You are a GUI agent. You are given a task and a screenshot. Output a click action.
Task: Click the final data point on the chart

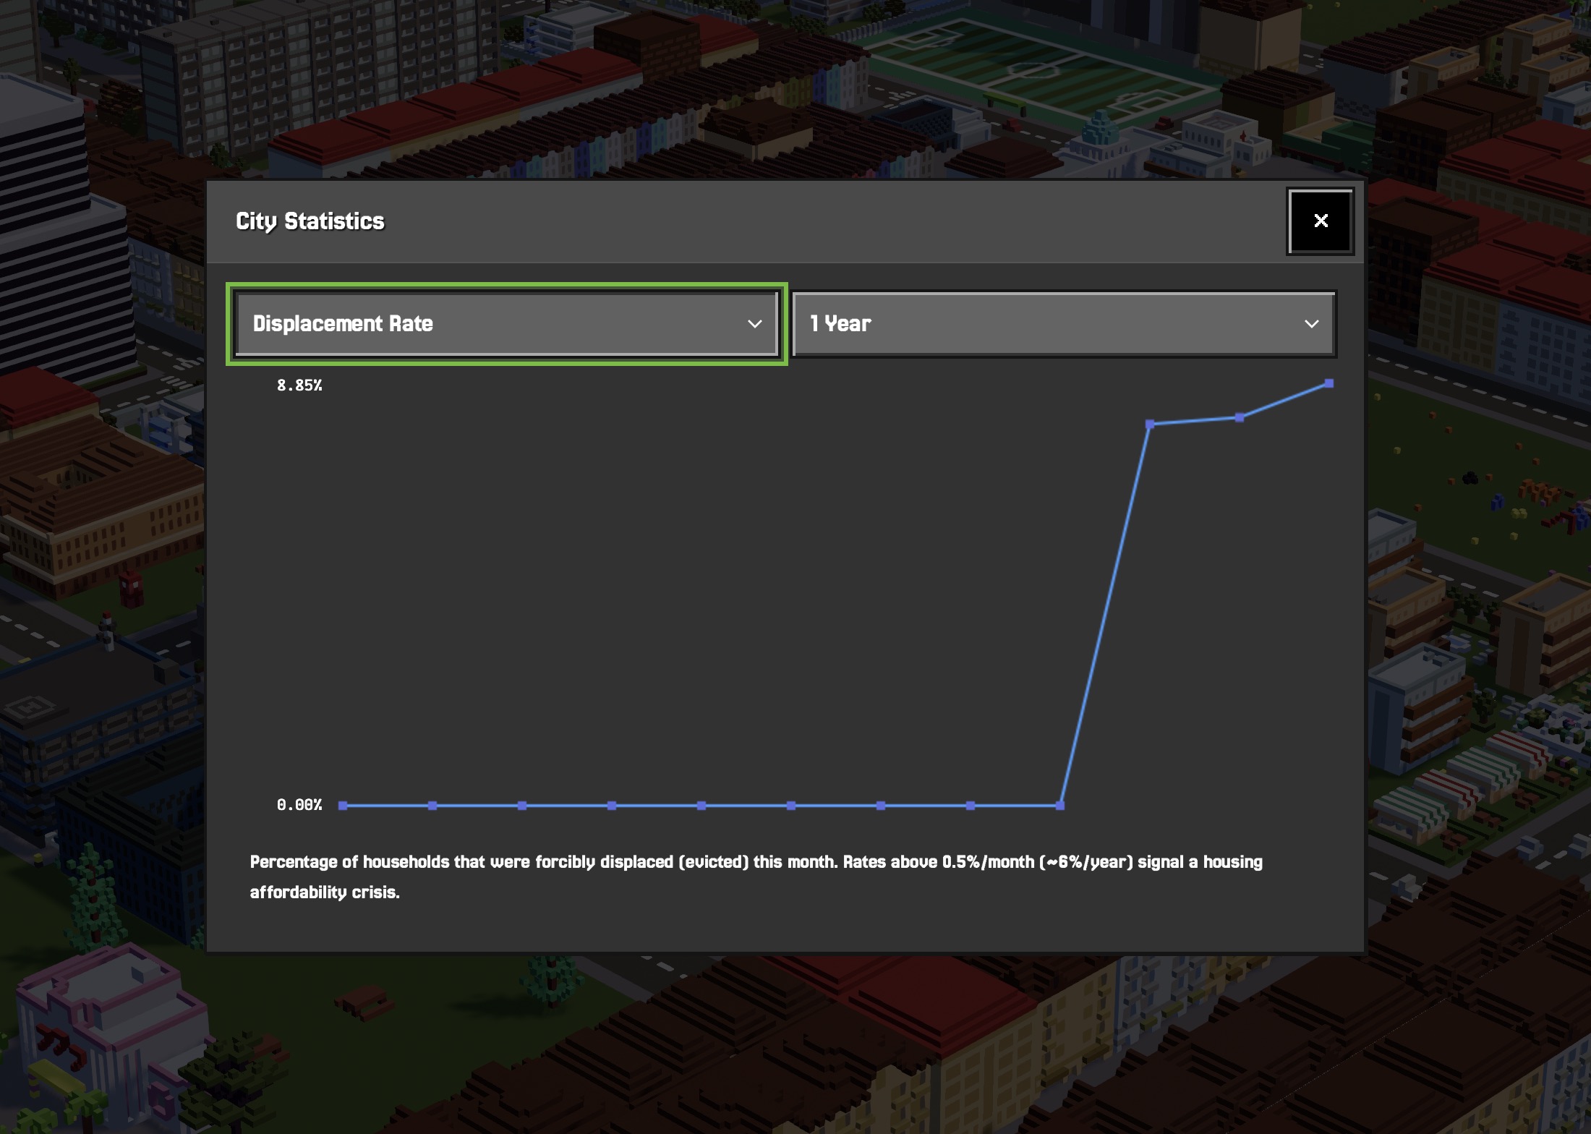1329,383
